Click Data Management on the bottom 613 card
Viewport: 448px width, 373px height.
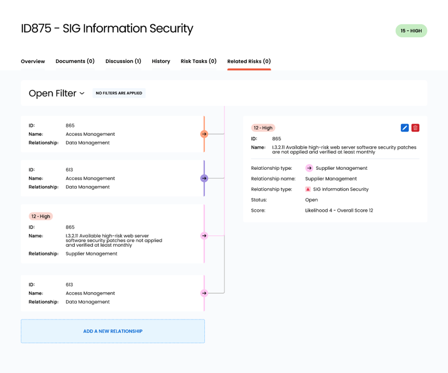click(88, 302)
